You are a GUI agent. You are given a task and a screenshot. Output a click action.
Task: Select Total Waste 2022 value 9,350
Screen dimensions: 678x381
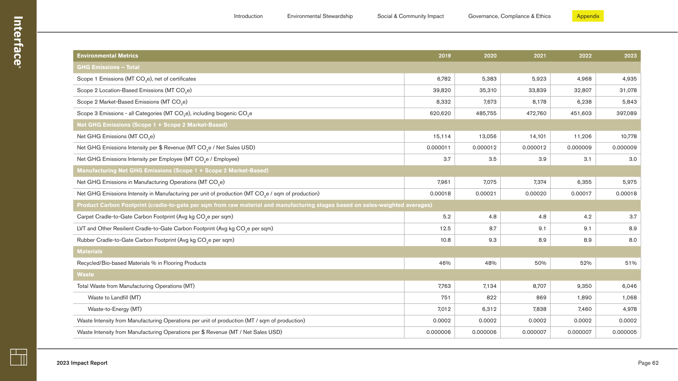[x=584, y=286]
